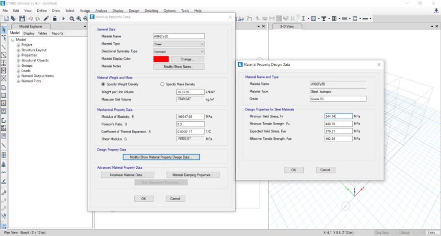Click the pencil edit icon in toolbar

pos(47,19)
